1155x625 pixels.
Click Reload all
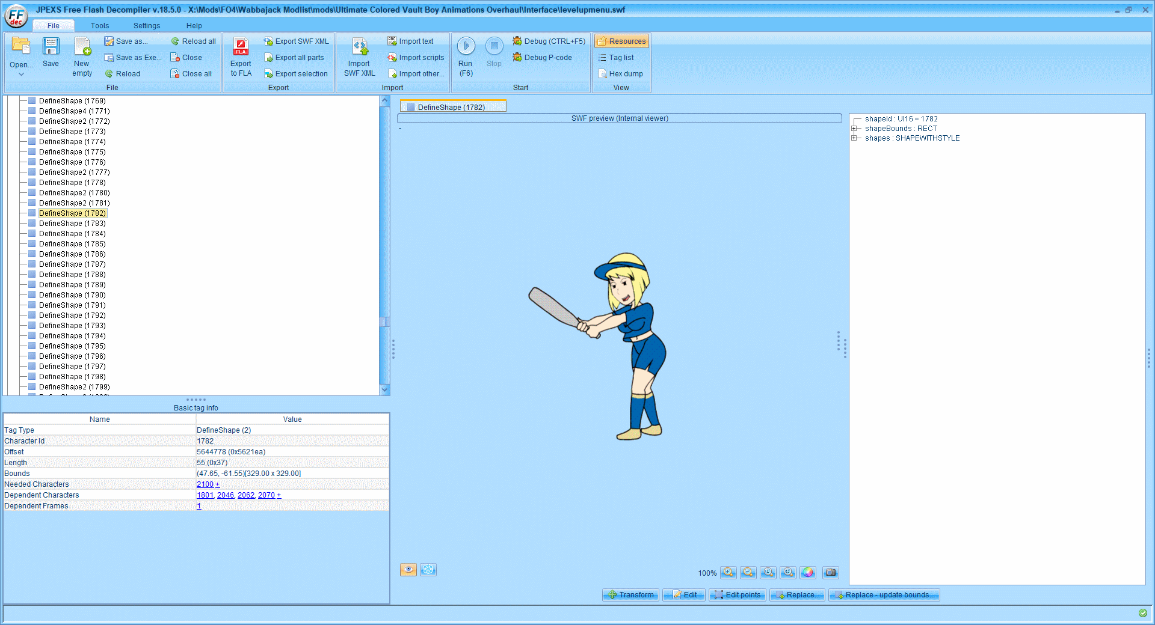coord(193,41)
